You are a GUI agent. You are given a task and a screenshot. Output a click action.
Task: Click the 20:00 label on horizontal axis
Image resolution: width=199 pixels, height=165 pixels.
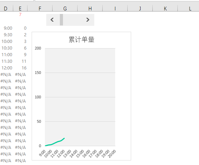pyautogui.click(x=112, y=153)
